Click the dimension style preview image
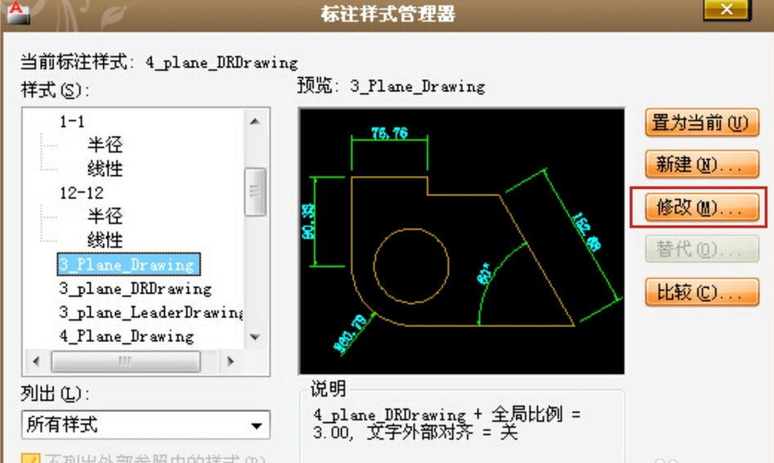Image resolution: width=774 pixels, height=463 pixels. (462, 241)
